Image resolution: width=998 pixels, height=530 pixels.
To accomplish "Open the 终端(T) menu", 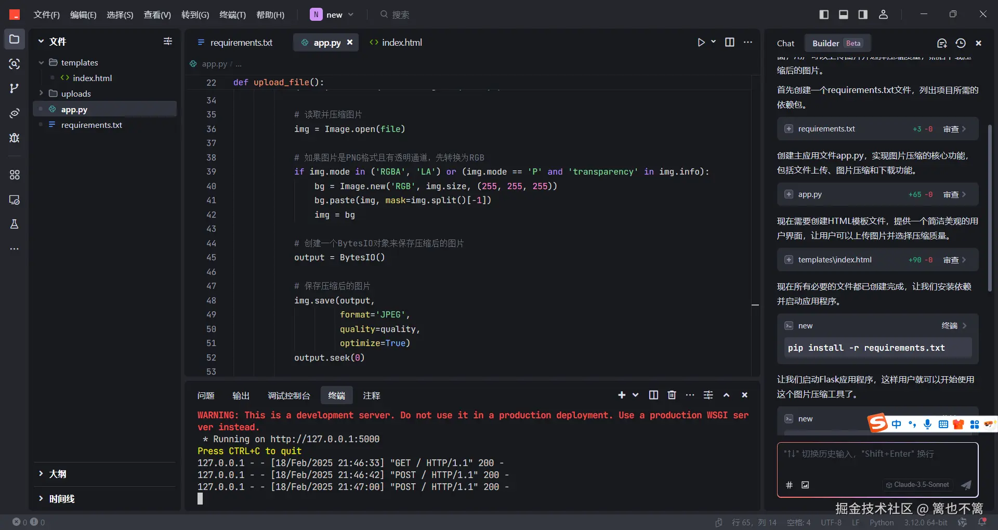I will [232, 15].
